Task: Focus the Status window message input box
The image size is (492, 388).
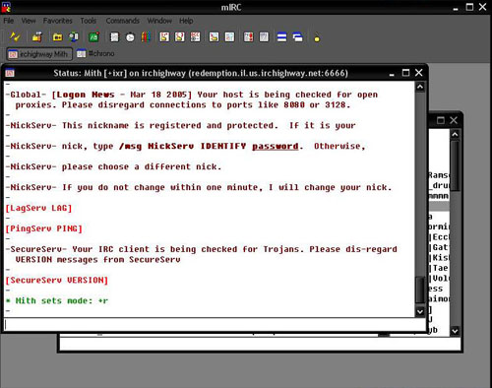Action: 215,324
